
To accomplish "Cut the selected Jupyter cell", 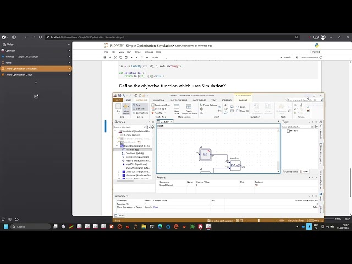I will (x=116, y=57).
